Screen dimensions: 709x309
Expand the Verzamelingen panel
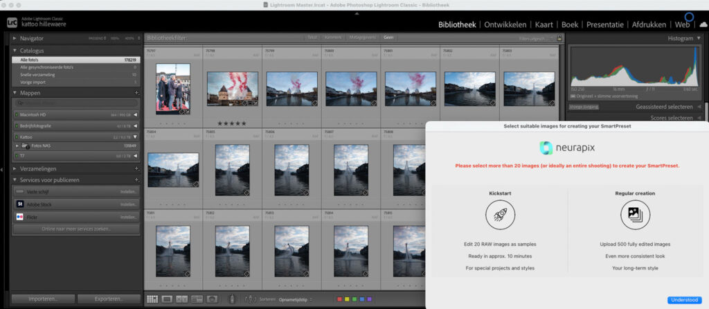pyautogui.click(x=15, y=169)
